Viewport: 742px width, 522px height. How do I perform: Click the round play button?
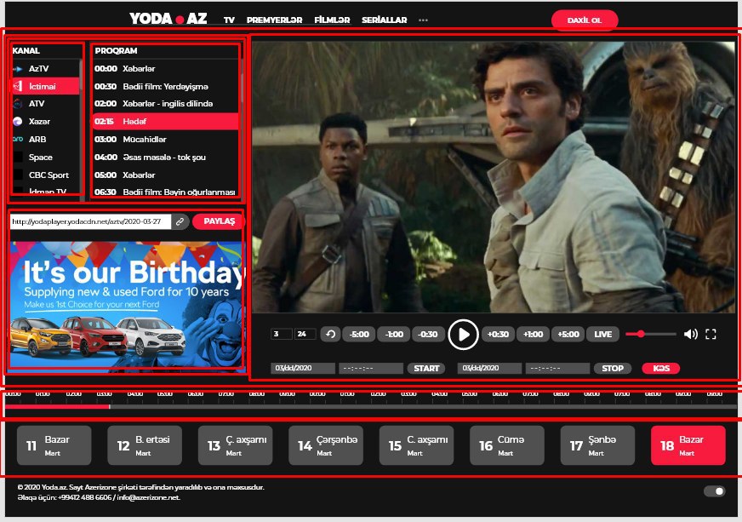(463, 335)
